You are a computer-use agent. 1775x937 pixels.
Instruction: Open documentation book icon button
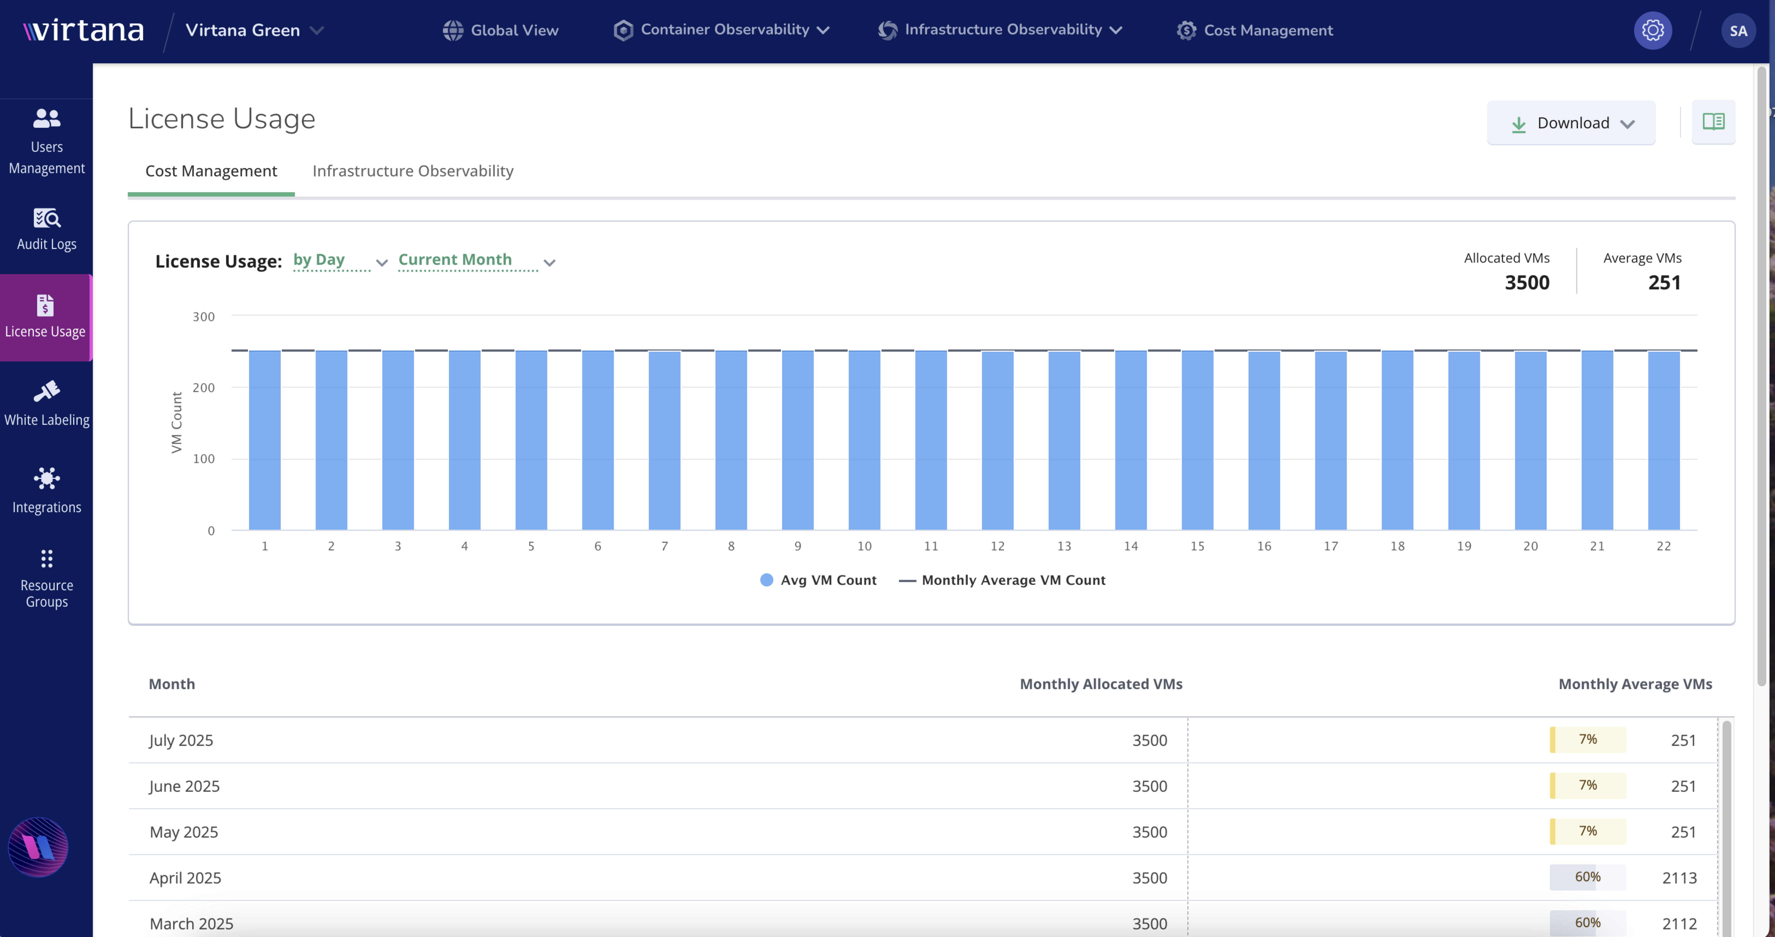(1713, 122)
